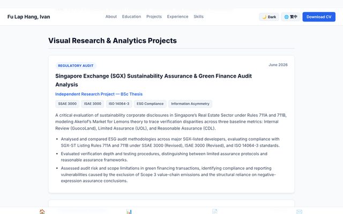Image resolution: width=343 pixels, height=214 pixels.
Task: Jump to the Experience section
Action: [x=177, y=17]
